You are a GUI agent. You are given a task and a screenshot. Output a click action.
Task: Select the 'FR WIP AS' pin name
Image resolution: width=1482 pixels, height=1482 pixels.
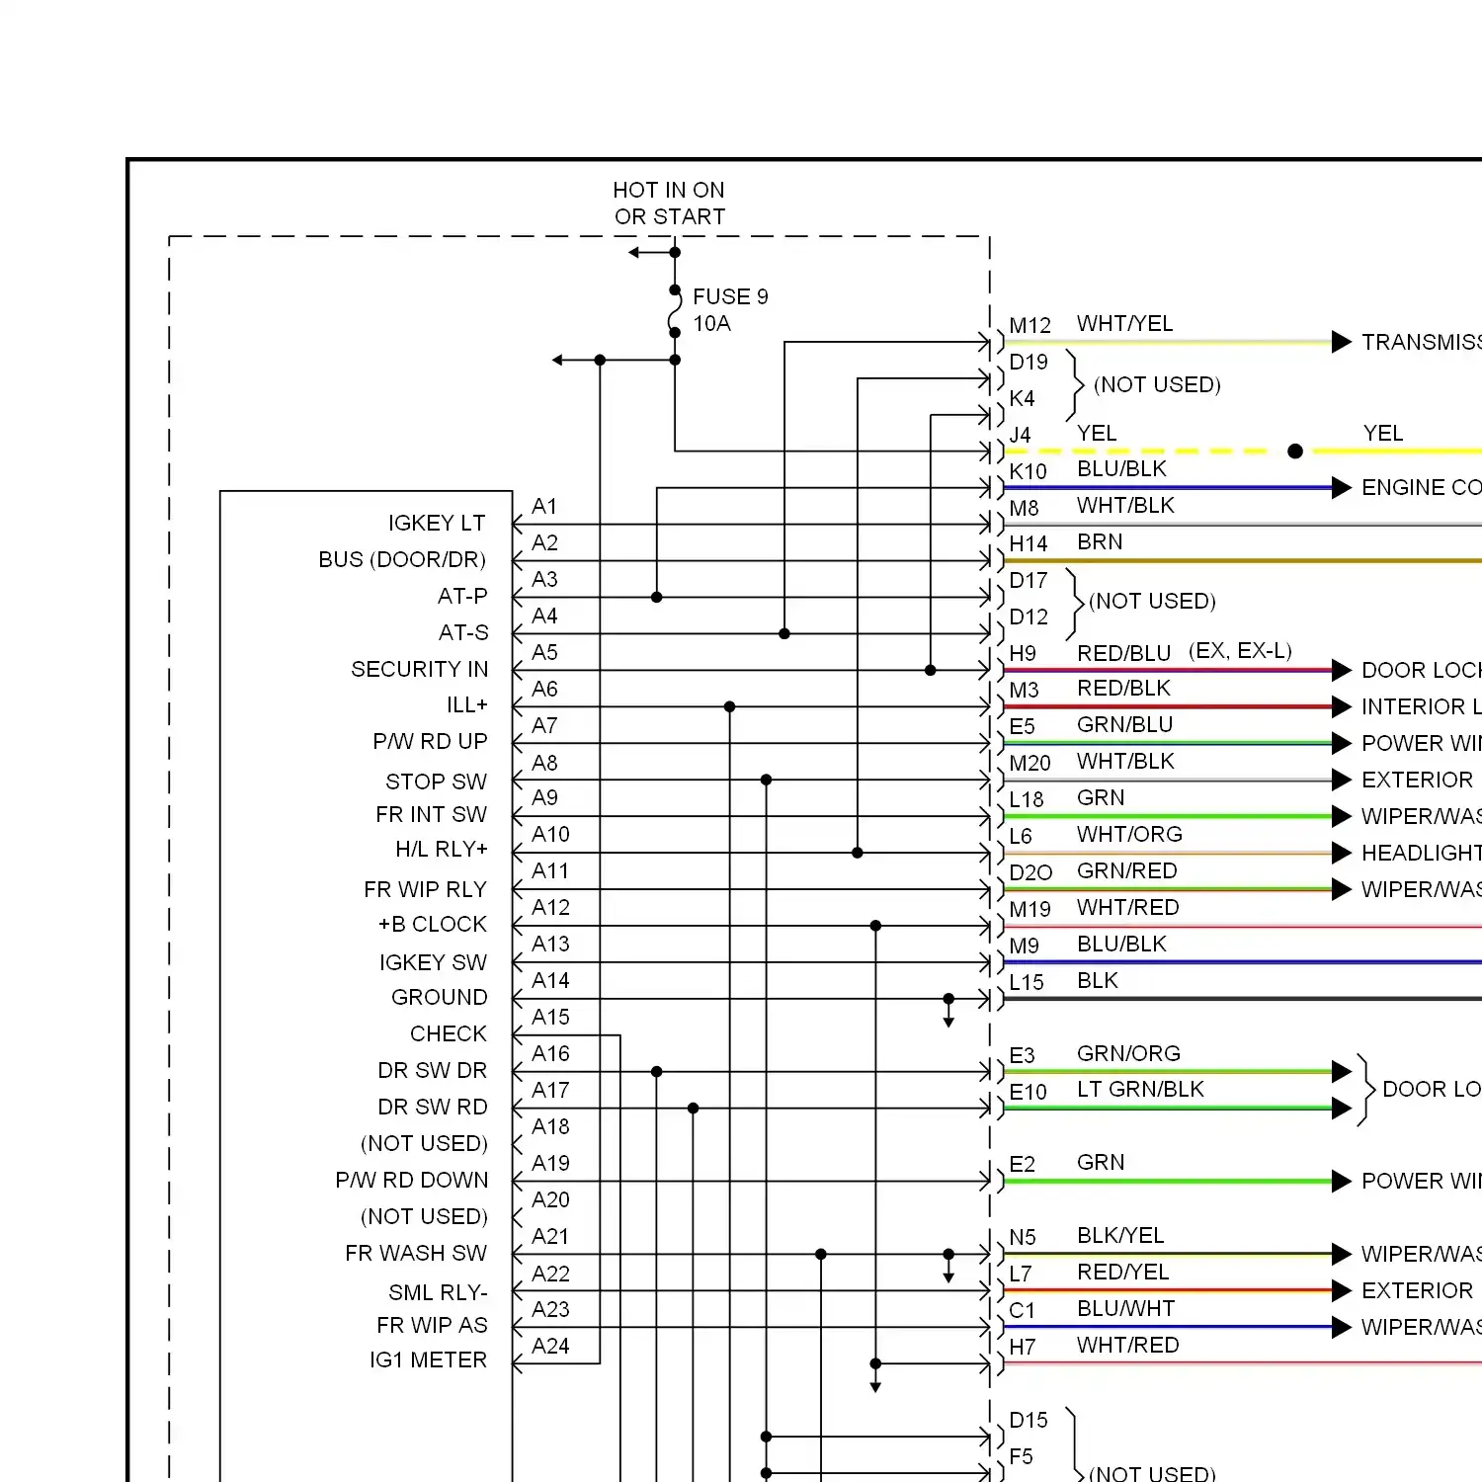tap(432, 1325)
